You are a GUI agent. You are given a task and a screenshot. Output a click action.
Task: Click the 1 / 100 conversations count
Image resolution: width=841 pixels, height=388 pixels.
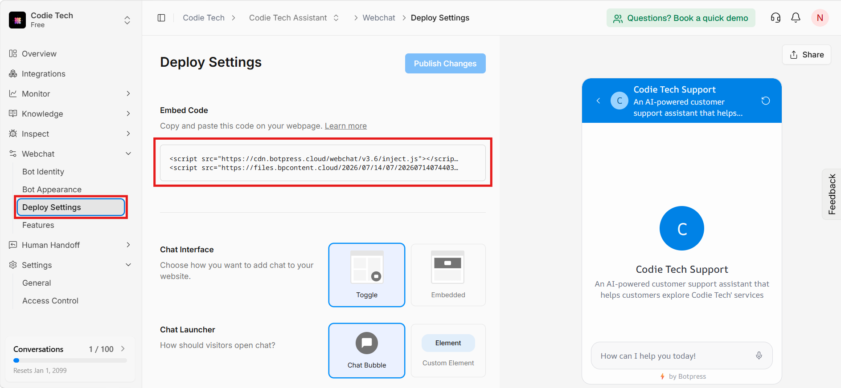tap(101, 349)
